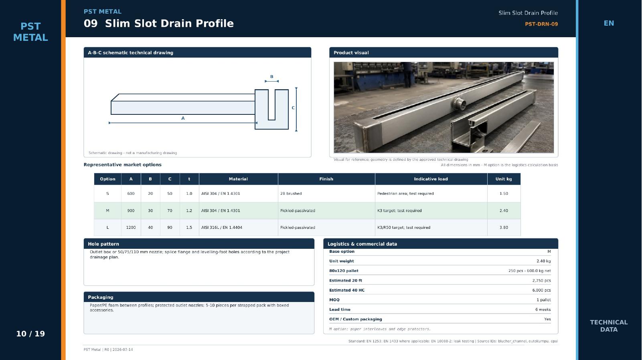Click the 'A-B-C schematic technical drawing' panel header
The height and width of the screenshot is (360, 642).
(x=197, y=52)
